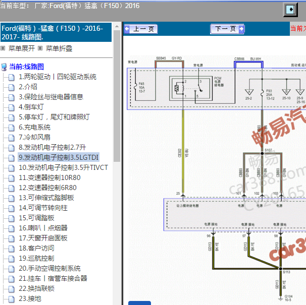Viewport: 306px width, 305px height.
Task: Click the 当前:线路图 computer icon
Action: 4,67
